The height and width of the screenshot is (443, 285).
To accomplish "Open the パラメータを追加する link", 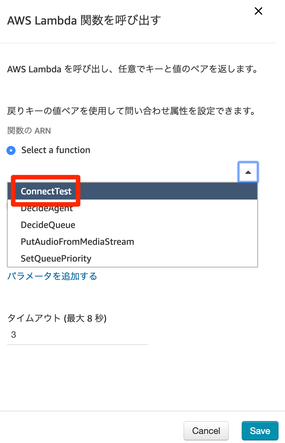I will [52, 276].
